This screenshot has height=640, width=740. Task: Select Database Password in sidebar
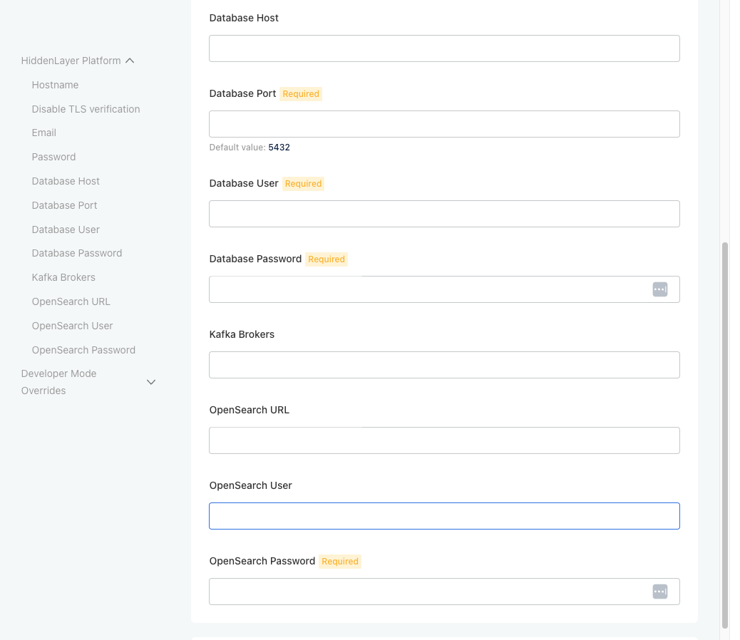click(x=76, y=253)
